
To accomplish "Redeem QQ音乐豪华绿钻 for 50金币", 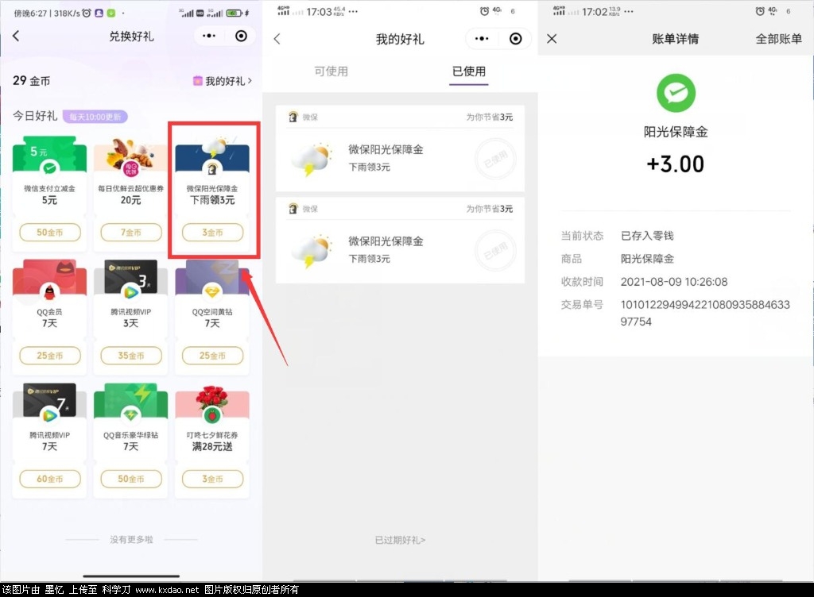I will [x=131, y=479].
